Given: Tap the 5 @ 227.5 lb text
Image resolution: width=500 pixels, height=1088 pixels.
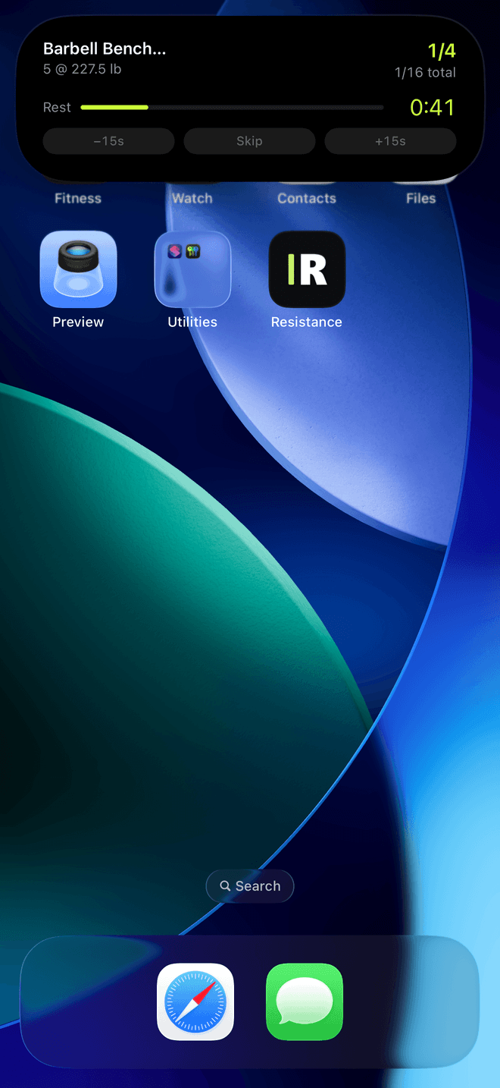Looking at the screenshot, I should [83, 69].
